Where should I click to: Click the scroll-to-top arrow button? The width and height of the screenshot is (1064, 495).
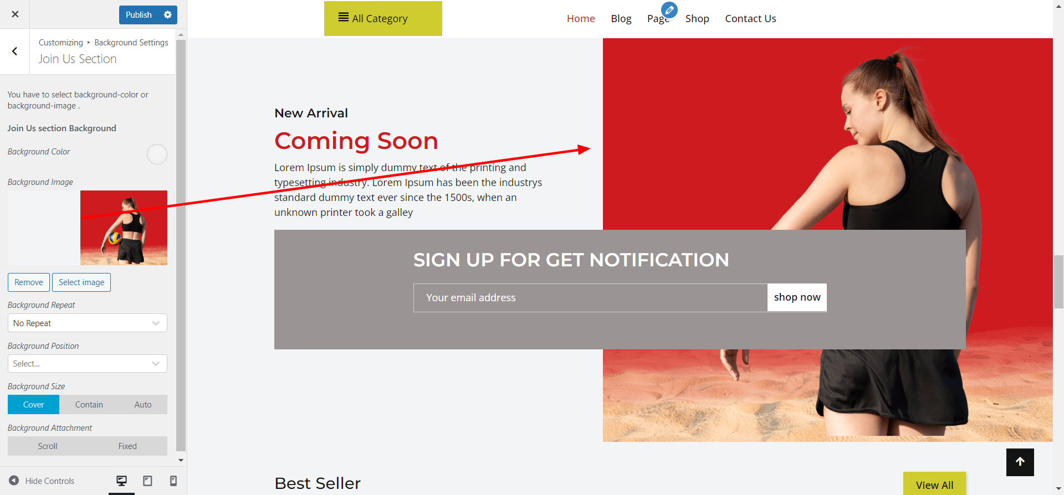coord(1020,462)
